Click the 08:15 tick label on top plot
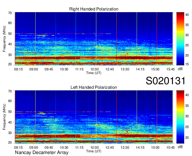This screenshot has width=192, height=156. point(18,69)
